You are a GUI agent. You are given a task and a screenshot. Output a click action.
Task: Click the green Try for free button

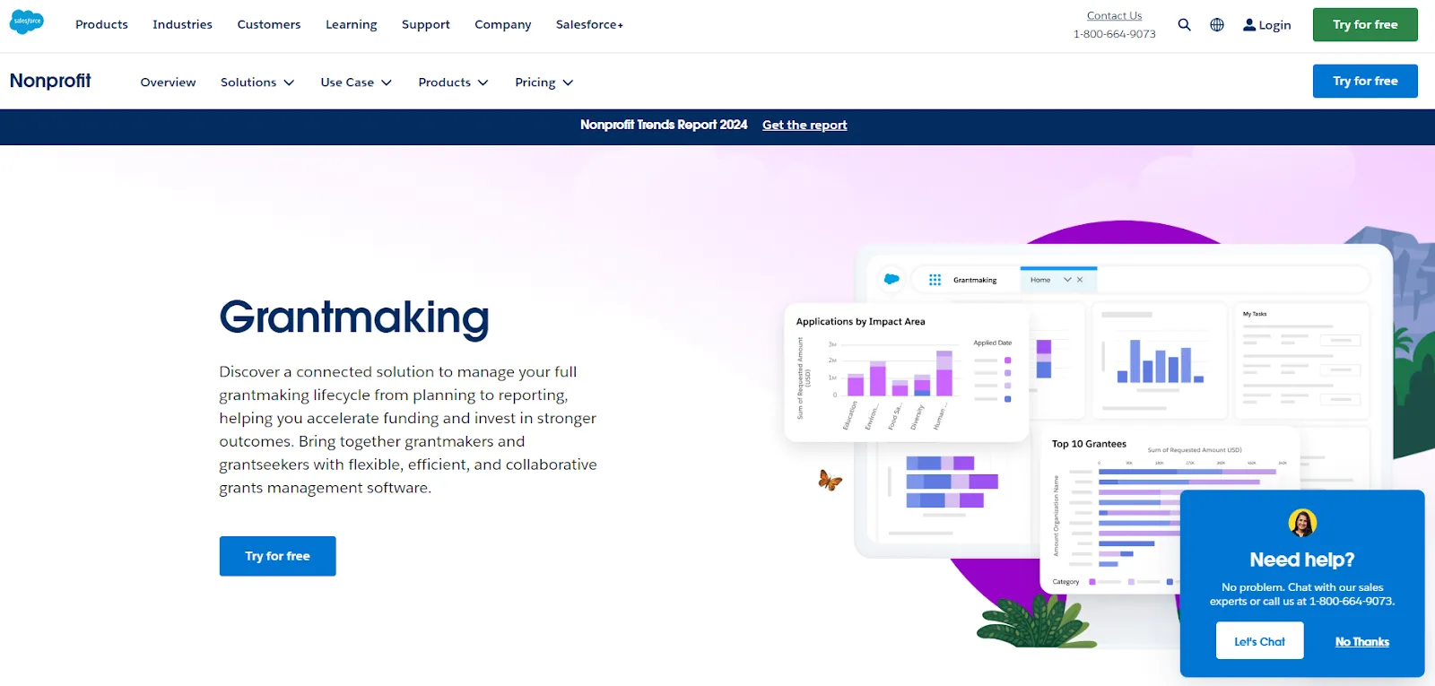coord(1365,25)
